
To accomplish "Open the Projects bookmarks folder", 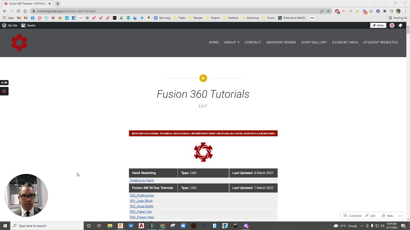I will [x=213, y=18].
